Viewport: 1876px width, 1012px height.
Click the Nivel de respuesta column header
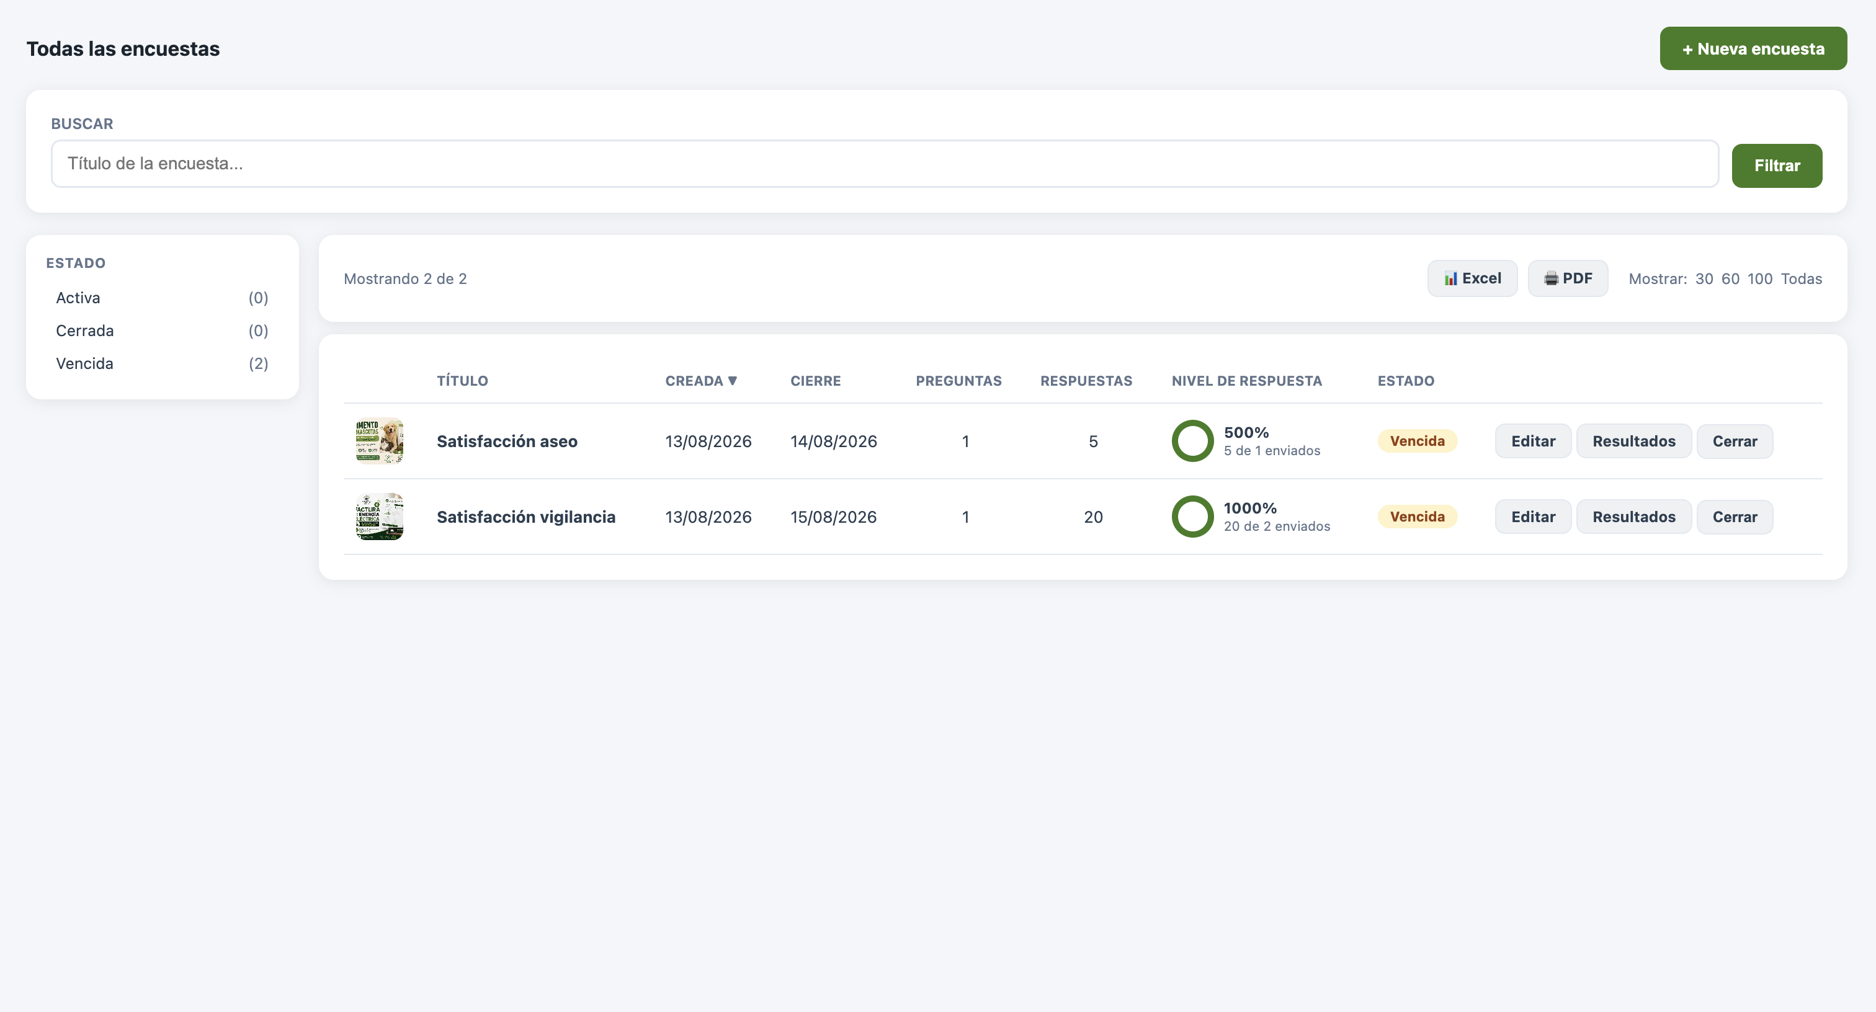(1246, 381)
